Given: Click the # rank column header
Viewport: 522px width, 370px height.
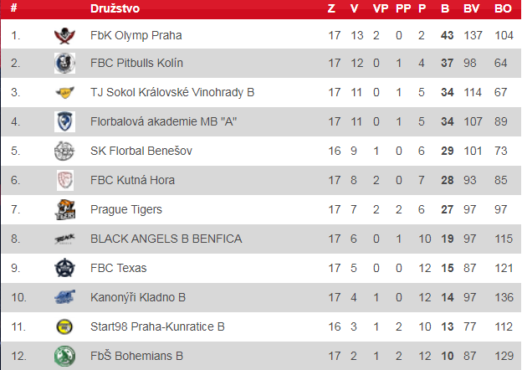Looking at the screenshot, I should [x=13, y=9].
